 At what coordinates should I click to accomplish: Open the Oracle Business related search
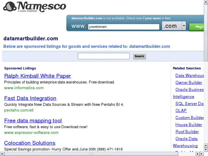190,90
